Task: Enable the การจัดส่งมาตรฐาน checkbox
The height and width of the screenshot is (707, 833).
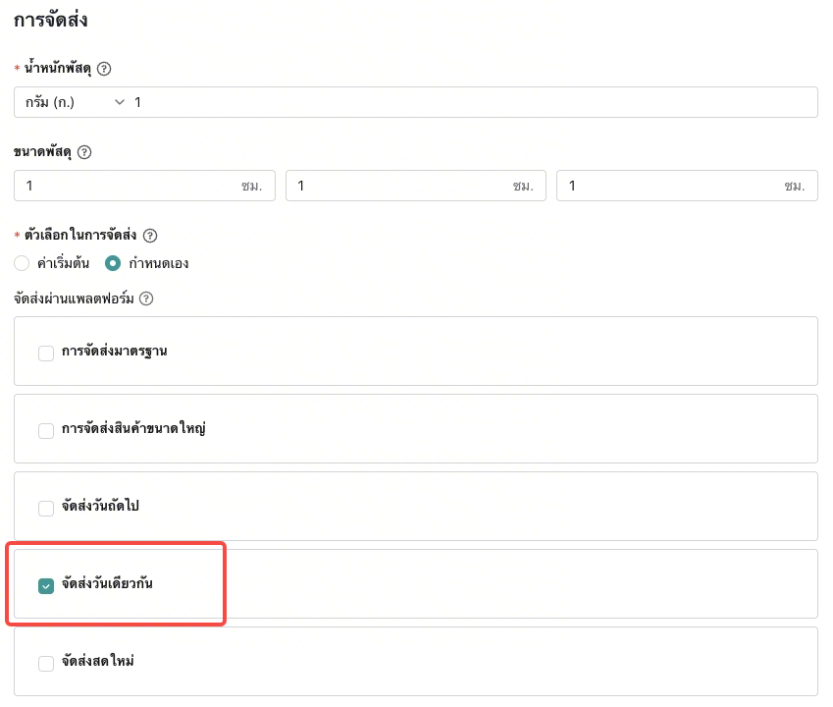Action: point(46,353)
